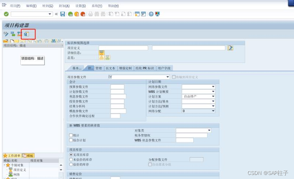Click the Customize Local Layout monitor icon
The width and height of the screenshot is (294, 179).
[157, 14]
